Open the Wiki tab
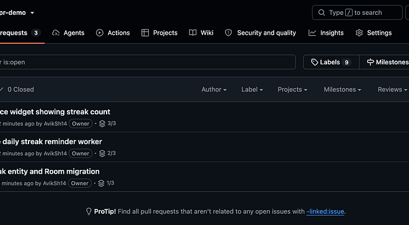Viewport: 409px width, 225px height. pos(201,33)
